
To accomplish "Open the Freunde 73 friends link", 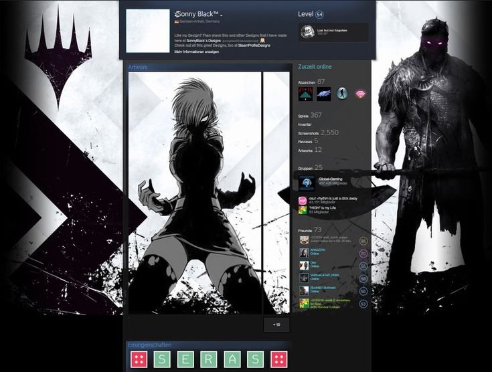I will click(310, 230).
